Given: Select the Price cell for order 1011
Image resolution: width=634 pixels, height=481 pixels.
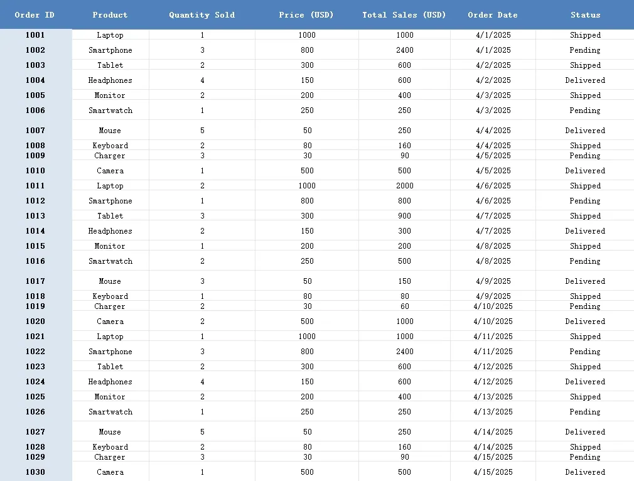Looking at the screenshot, I should (307, 186).
